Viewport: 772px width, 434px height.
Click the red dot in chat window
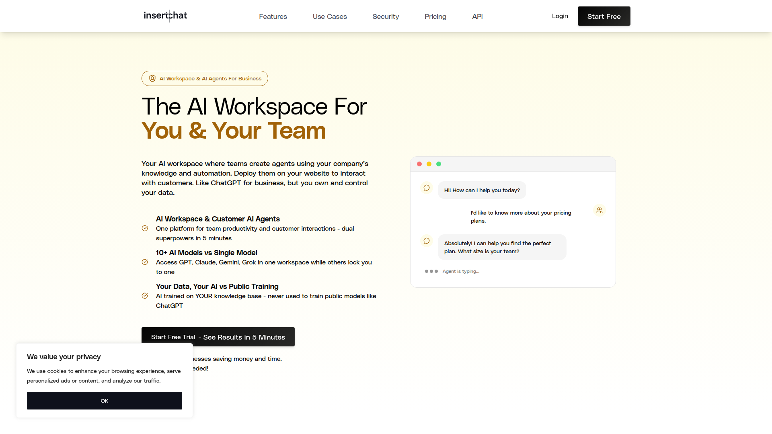point(419,164)
